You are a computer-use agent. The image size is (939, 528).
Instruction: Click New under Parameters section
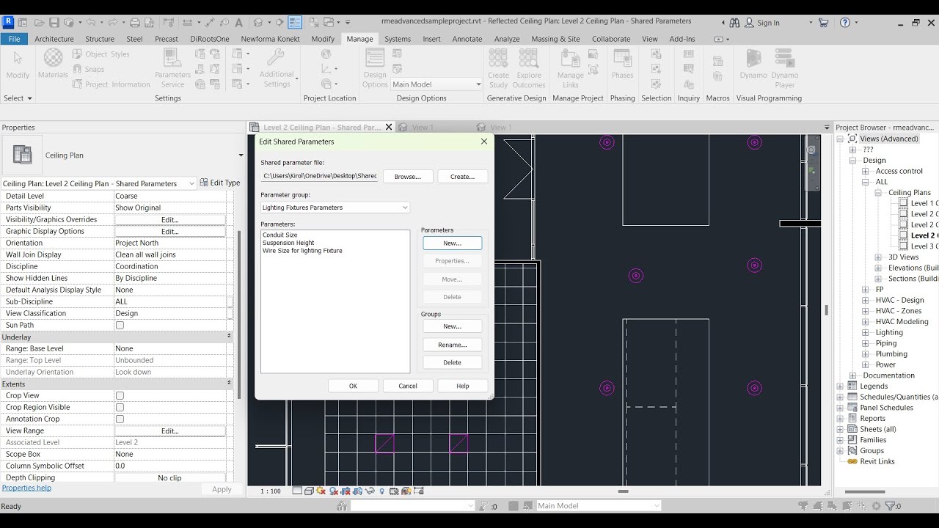tap(453, 243)
